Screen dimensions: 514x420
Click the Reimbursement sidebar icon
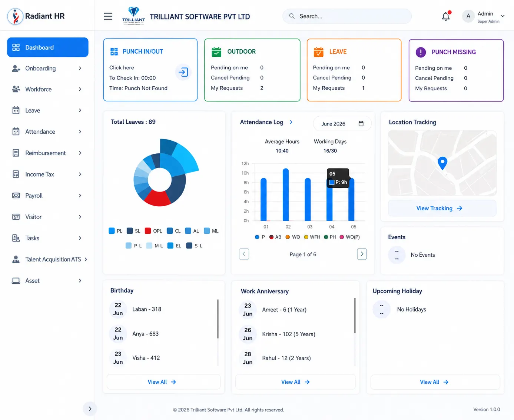click(x=16, y=153)
